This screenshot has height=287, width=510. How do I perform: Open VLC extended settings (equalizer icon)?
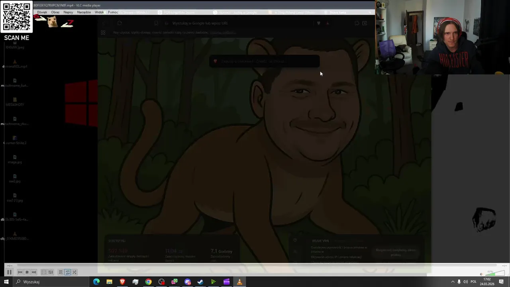51,272
